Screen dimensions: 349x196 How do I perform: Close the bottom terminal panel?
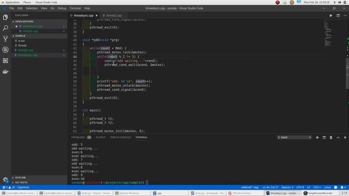tap(345, 138)
